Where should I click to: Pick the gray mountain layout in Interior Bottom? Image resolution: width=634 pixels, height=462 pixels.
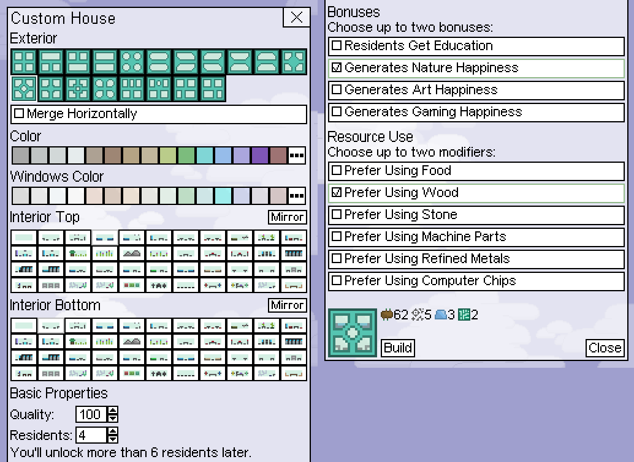pos(132,341)
